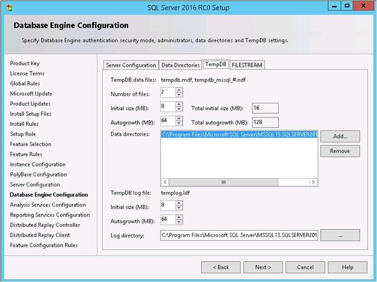Decrease TempDB log Autogrowth value

[179, 222]
